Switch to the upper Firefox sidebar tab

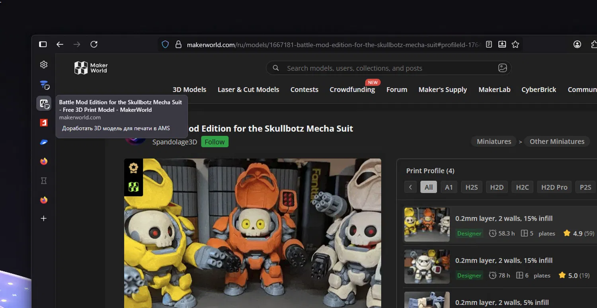[x=44, y=161]
